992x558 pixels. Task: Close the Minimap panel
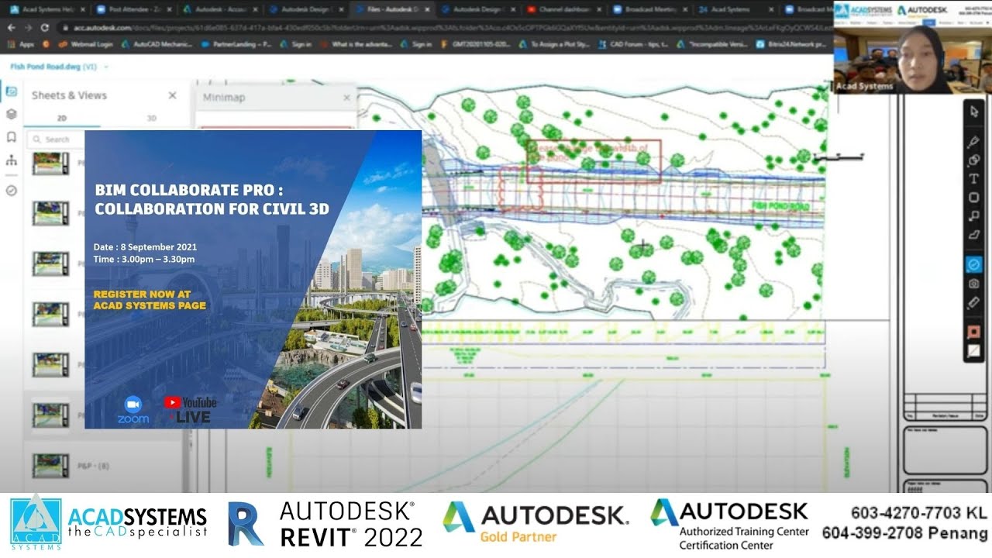[x=346, y=98]
